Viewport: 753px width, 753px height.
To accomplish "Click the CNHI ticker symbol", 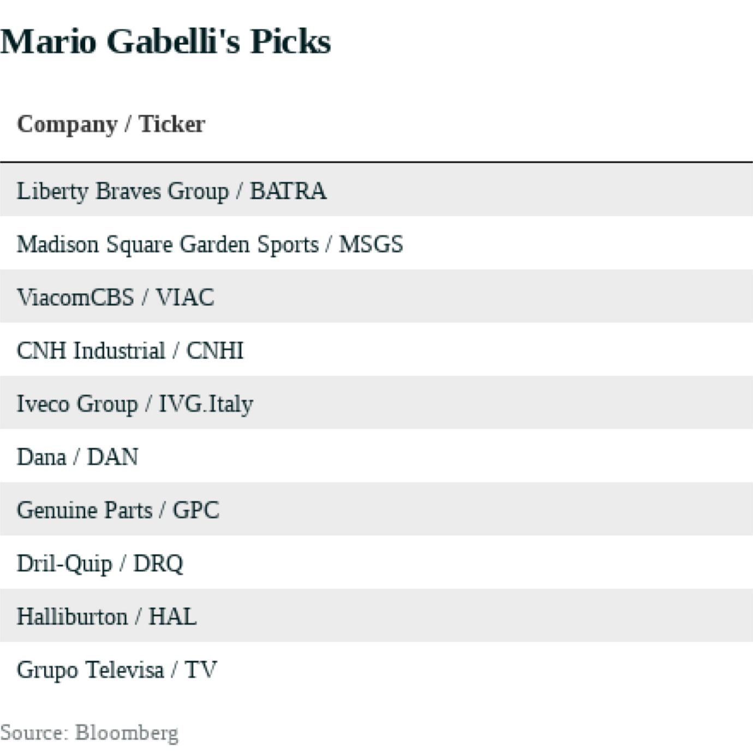I will [x=215, y=350].
